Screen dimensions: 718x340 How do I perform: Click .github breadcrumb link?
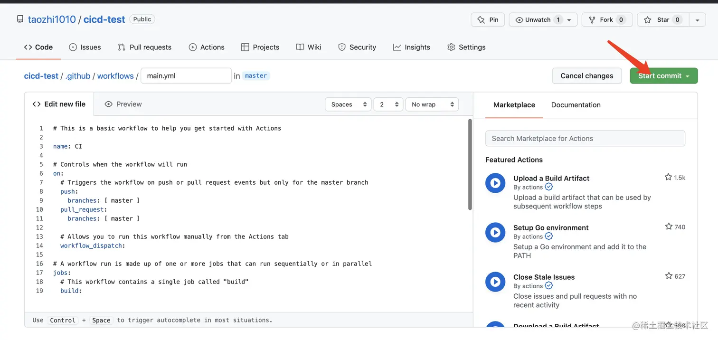[78, 76]
